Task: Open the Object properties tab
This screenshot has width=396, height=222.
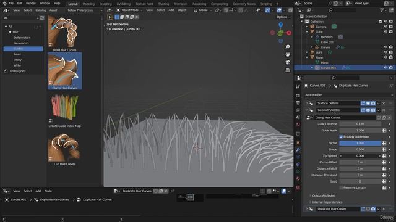Action: 298,142
